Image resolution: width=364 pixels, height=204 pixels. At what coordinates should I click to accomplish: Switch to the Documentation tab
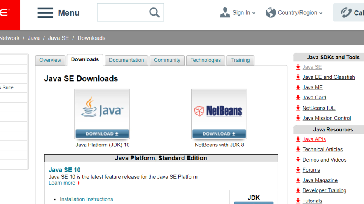[x=126, y=60]
